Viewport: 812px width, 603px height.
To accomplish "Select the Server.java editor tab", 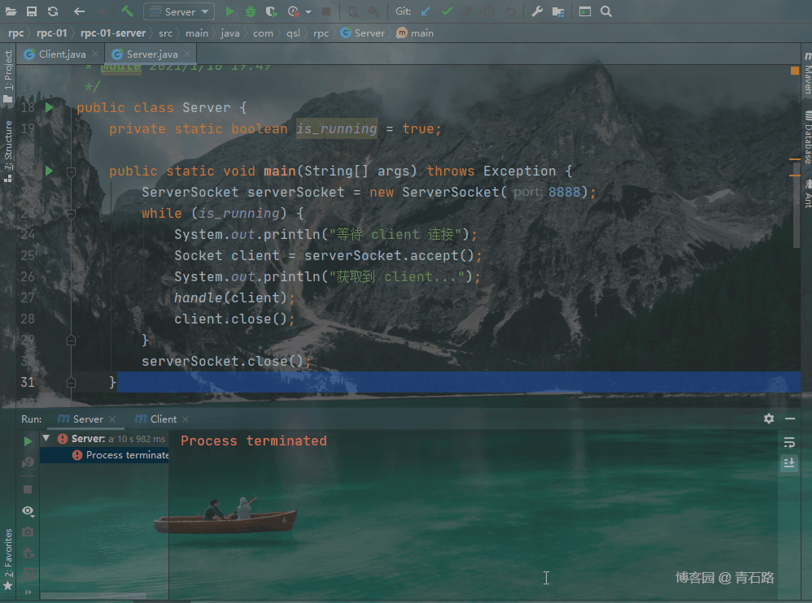I will pos(152,54).
